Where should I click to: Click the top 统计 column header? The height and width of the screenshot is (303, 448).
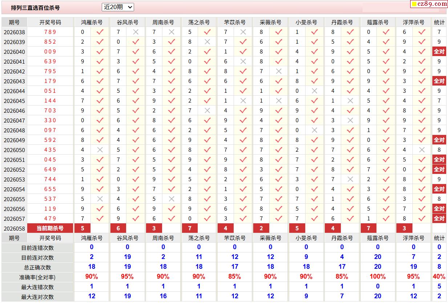pyautogui.click(x=439, y=22)
